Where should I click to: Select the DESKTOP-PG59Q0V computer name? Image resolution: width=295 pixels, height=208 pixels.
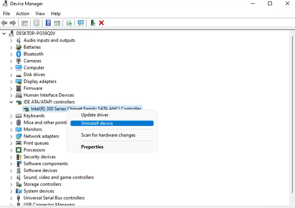pyautogui.click(x=36, y=33)
